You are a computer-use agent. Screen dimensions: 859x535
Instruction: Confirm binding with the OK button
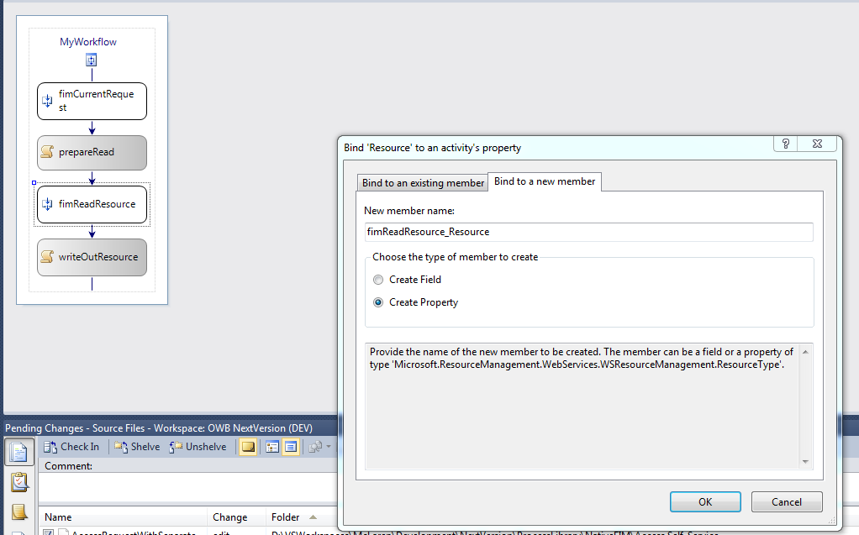pyautogui.click(x=705, y=501)
